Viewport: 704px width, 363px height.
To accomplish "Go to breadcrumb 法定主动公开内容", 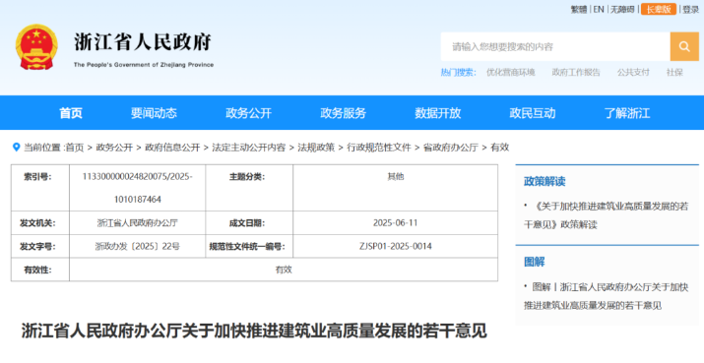I will point(249,148).
